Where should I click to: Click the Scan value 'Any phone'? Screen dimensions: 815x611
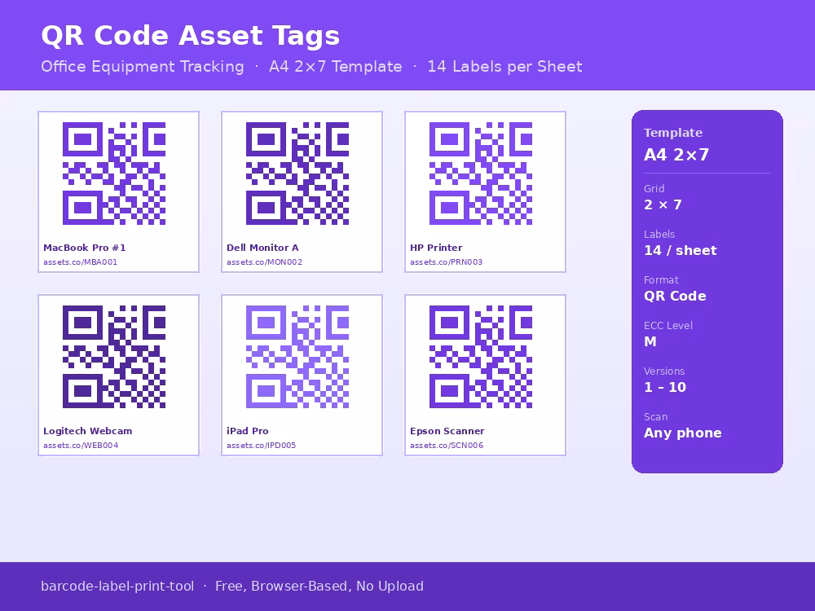coord(682,433)
